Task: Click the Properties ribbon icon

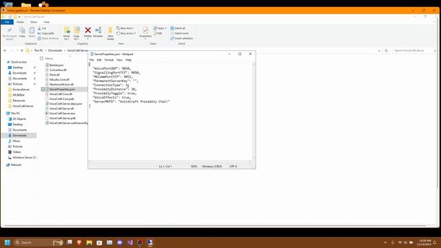Action: pos(145,32)
